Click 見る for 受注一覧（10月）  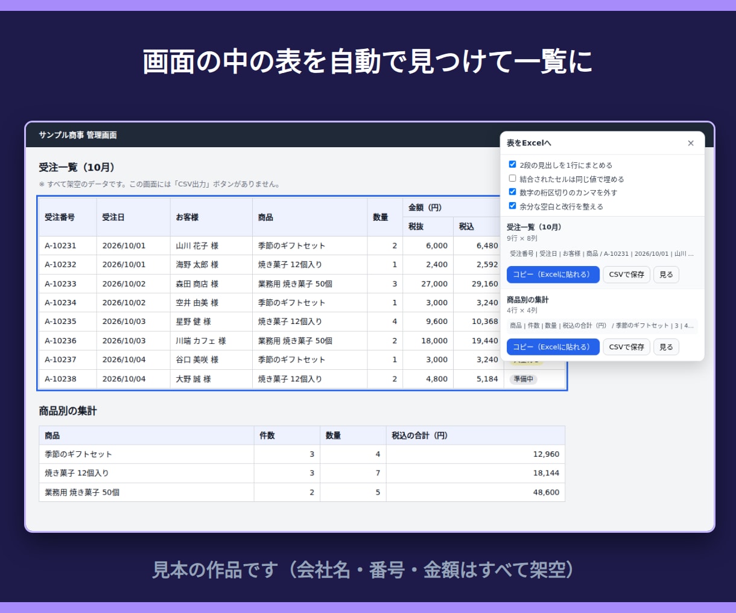pyautogui.click(x=667, y=275)
